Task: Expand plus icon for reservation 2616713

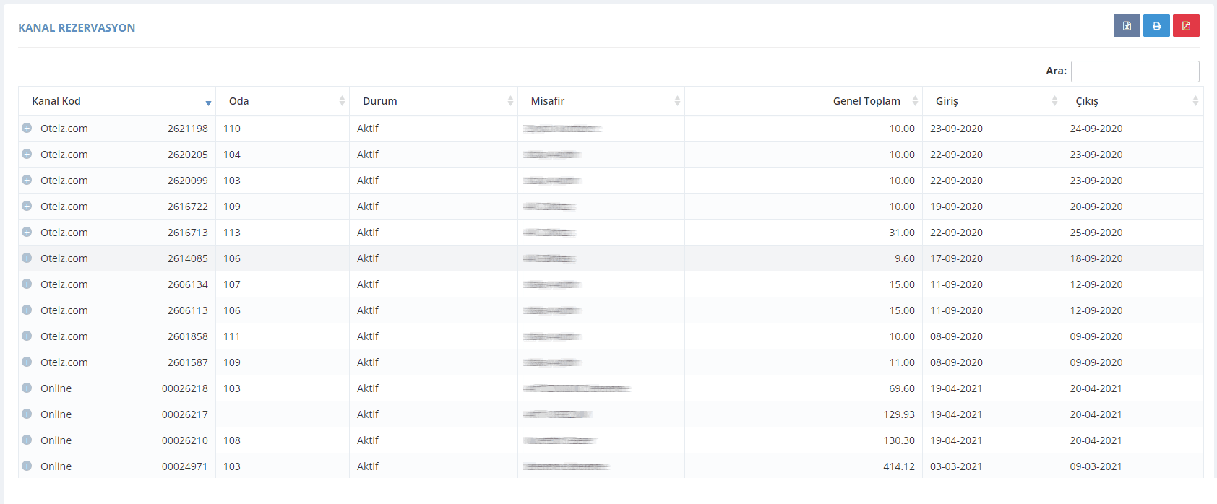Action: [27, 232]
